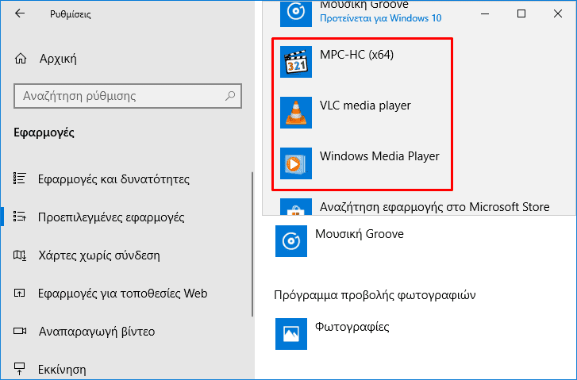The width and height of the screenshot is (577, 380).
Task: Click the Εφαρμογές και δυνατότητες list icon
Action: pos(20,178)
